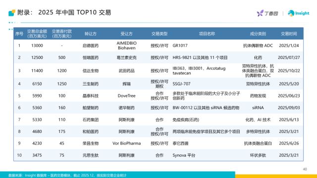This screenshot has width=317, height=178.
Task: Click the project name 'SSGJ-707'
Action: [181, 84]
